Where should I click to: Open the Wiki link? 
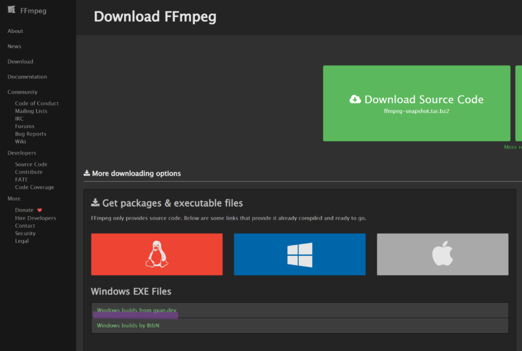click(20, 142)
